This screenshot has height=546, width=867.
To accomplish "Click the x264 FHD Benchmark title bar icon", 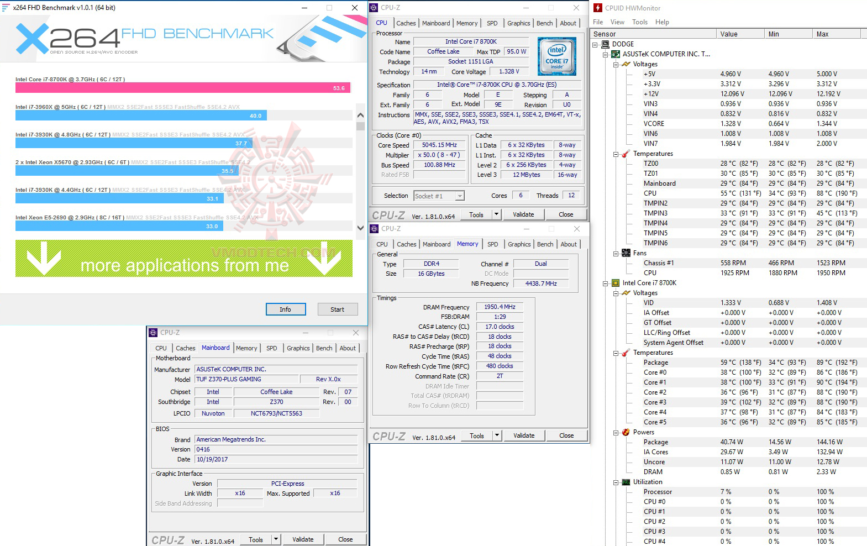I will pos(6,8).
